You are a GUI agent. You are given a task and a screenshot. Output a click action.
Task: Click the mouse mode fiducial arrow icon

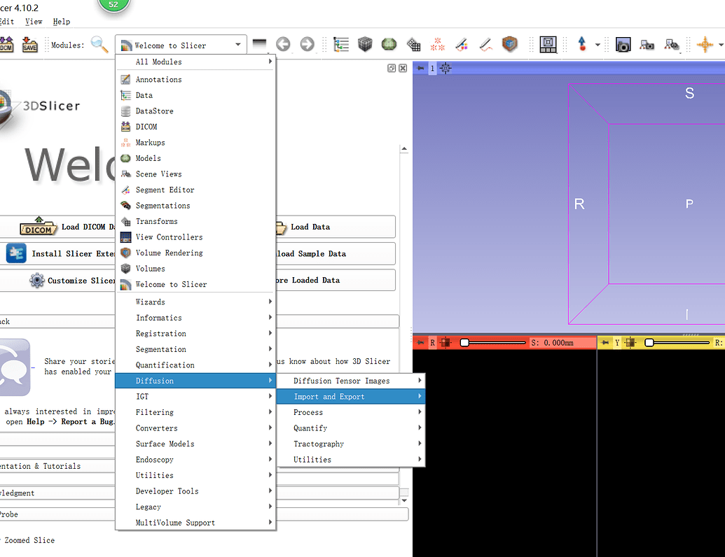tap(582, 44)
